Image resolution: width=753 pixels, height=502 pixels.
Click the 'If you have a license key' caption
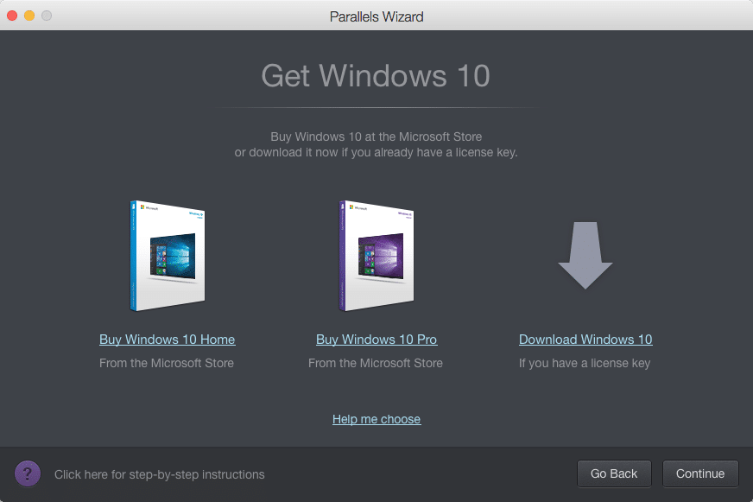coord(585,363)
